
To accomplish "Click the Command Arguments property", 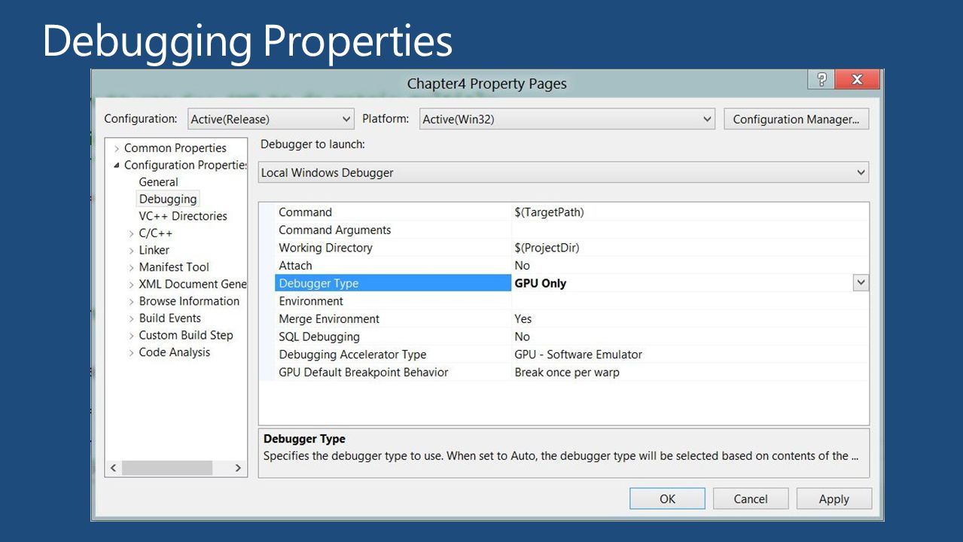I will [335, 230].
